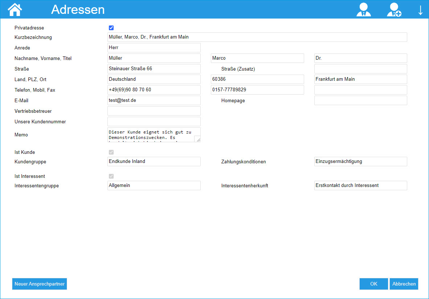Click the Mobil field 0157-77789829
This screenshot has width=429, height=299.
click(x=257, y=90)
